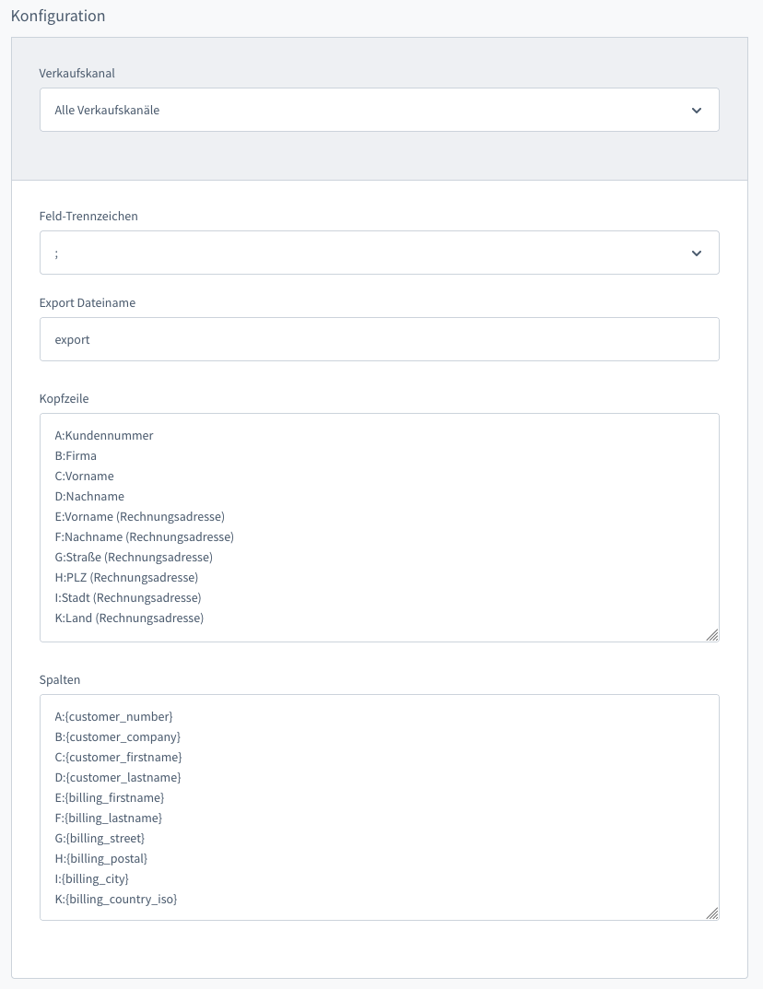The image size is (763, 989).
Task: Click the Konfiguration heading
Action: (x=58, y=16)
